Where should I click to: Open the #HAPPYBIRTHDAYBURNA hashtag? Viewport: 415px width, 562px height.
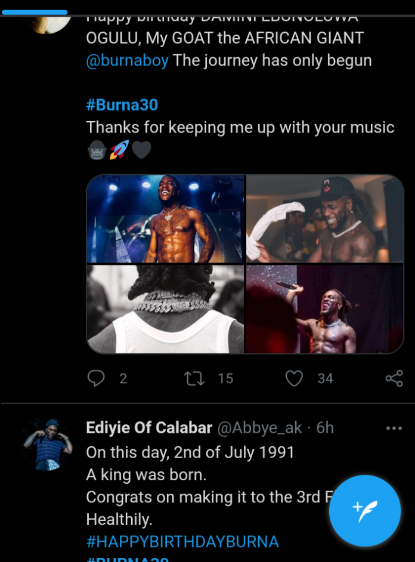coord(182,542)
